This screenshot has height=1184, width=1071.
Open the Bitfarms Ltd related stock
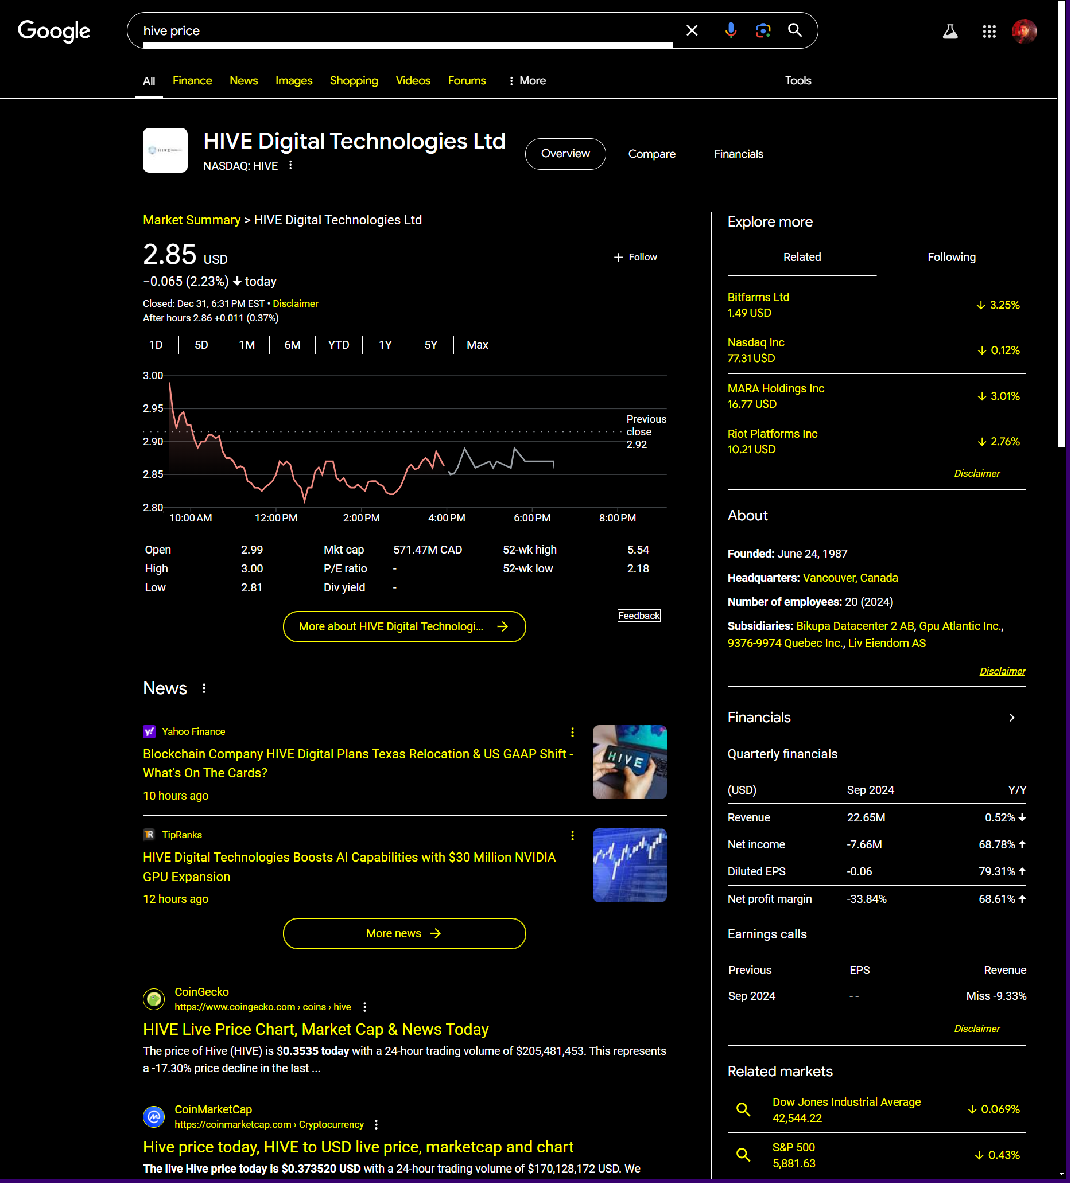pos(876,305)
